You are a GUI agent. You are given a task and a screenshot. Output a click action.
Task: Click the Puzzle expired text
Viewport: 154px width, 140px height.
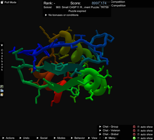[x=77, y=11]
